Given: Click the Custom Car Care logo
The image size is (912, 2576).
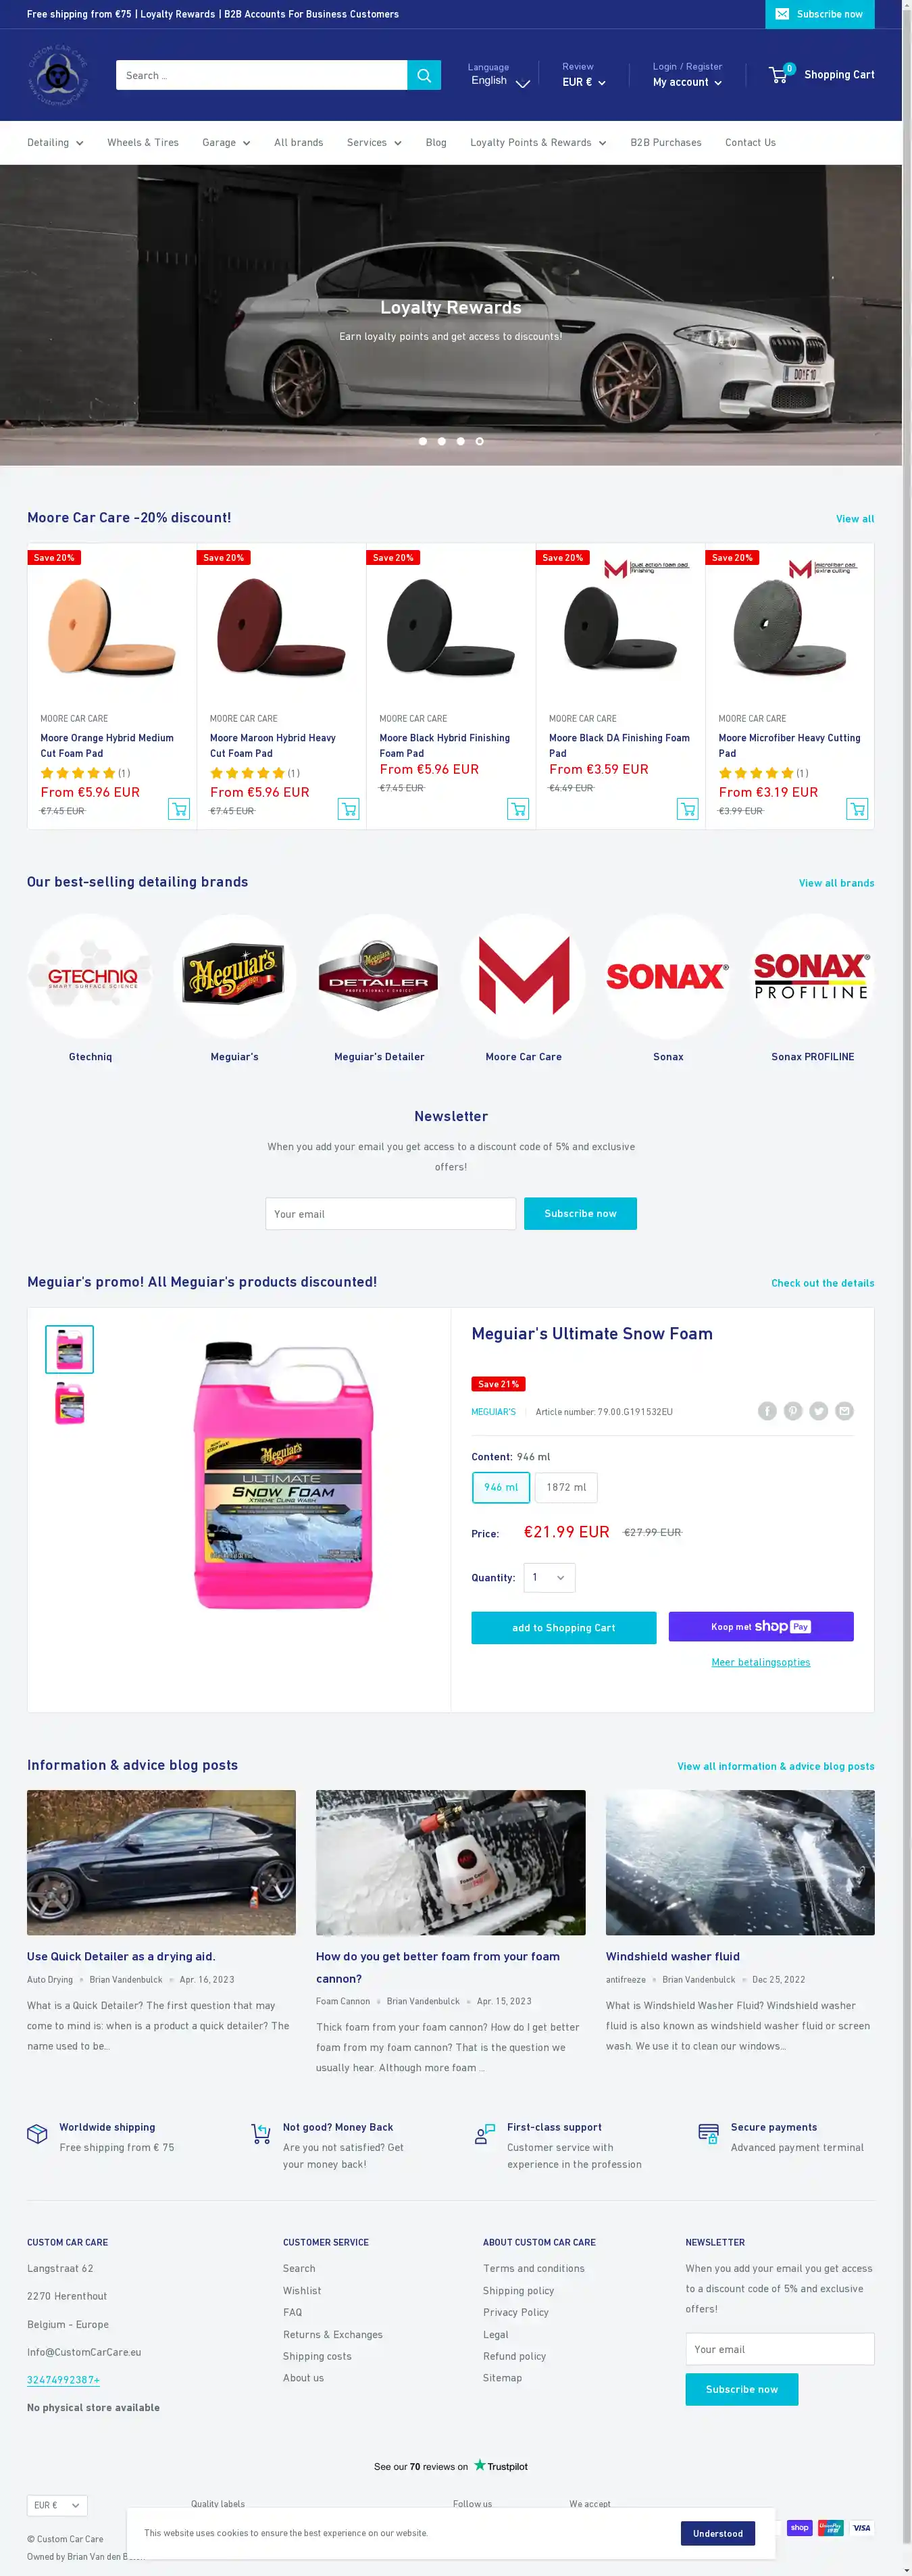Looking at the screenshot, I should coord(59,75).
